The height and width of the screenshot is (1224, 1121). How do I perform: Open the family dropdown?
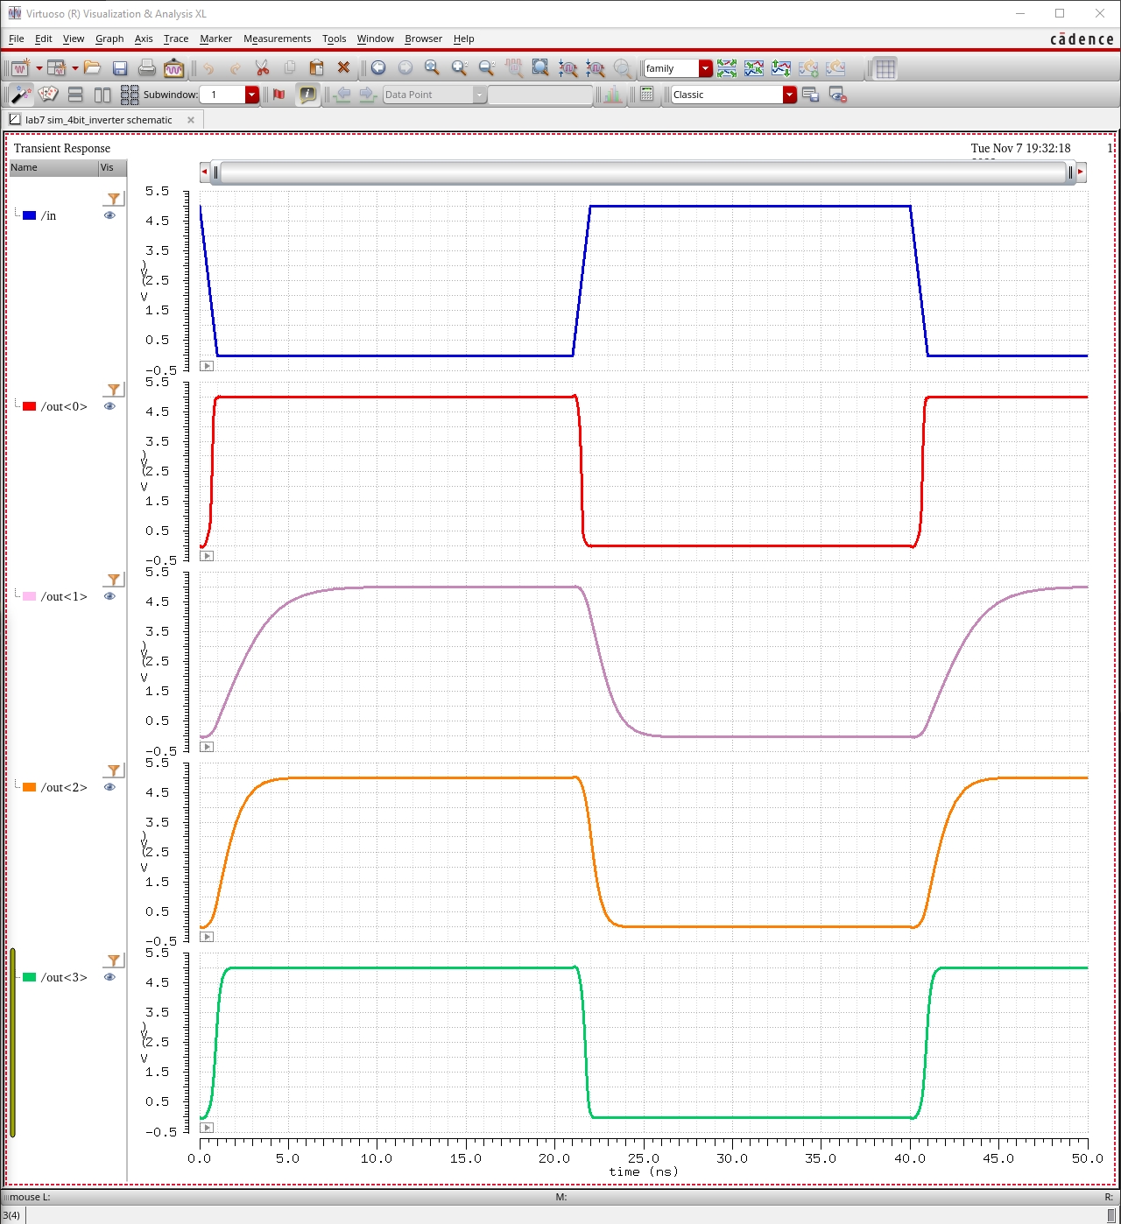click(x=705, y=68)
